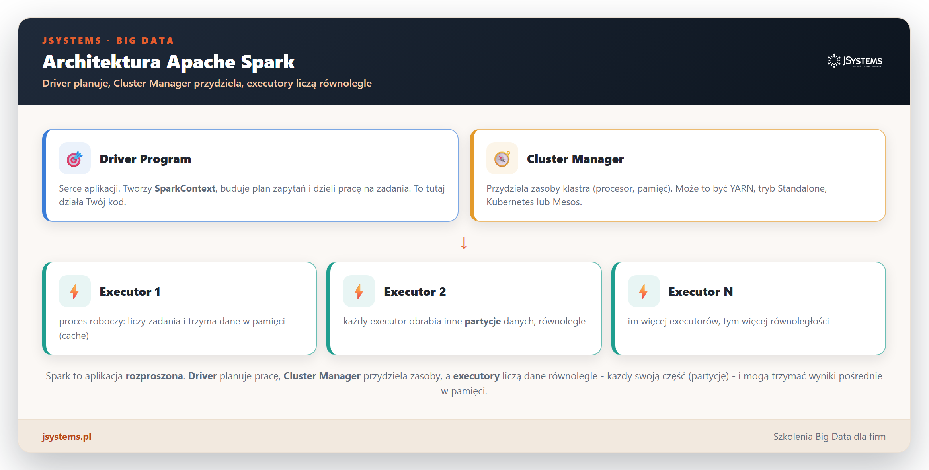Click bold SparkContext in Driver description
929x470 pixels.
click(185, 188)
